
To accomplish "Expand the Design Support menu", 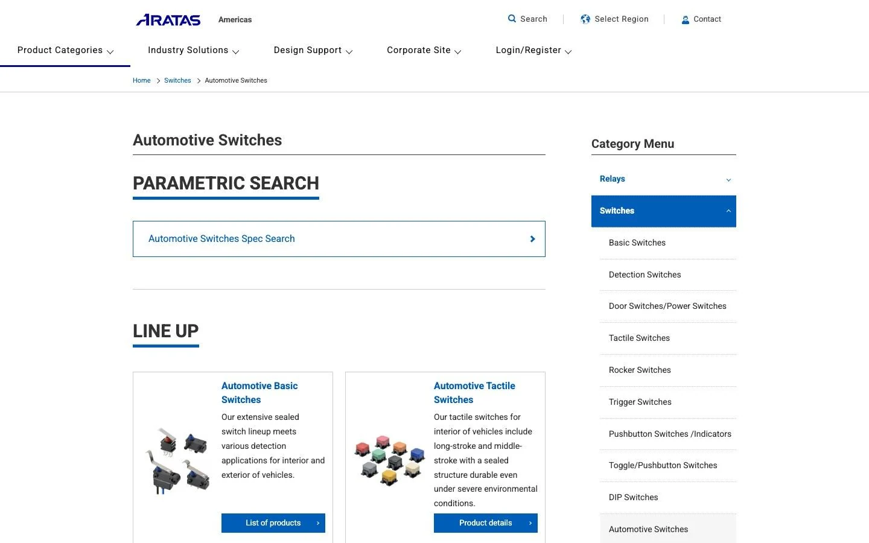I will point(313,51).
